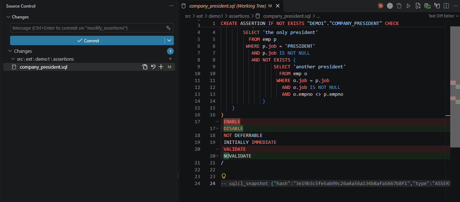Run statement with the green play icon
460x202 pixels.
coord(409,6)
